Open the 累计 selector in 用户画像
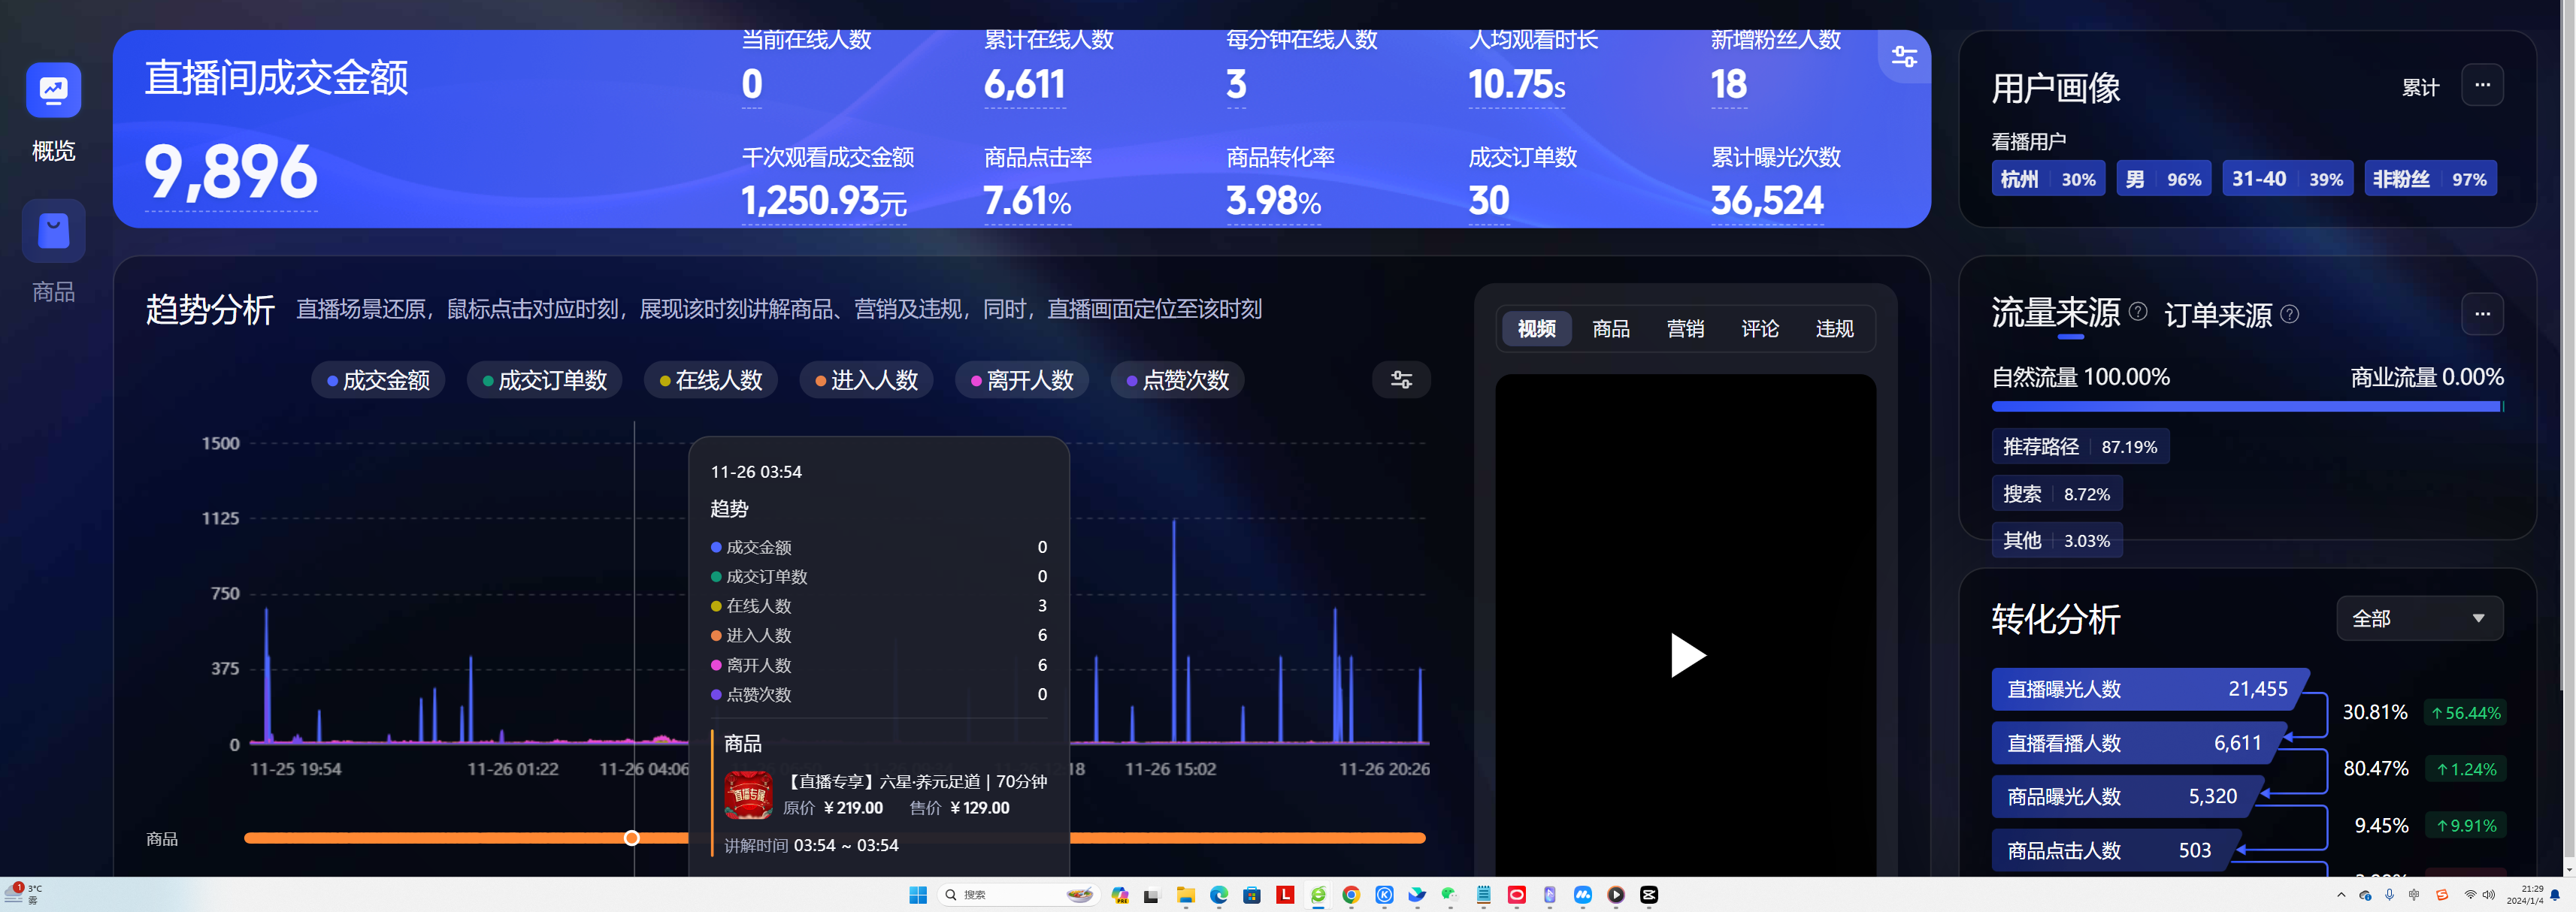2576x912 pixels. 2421,87
